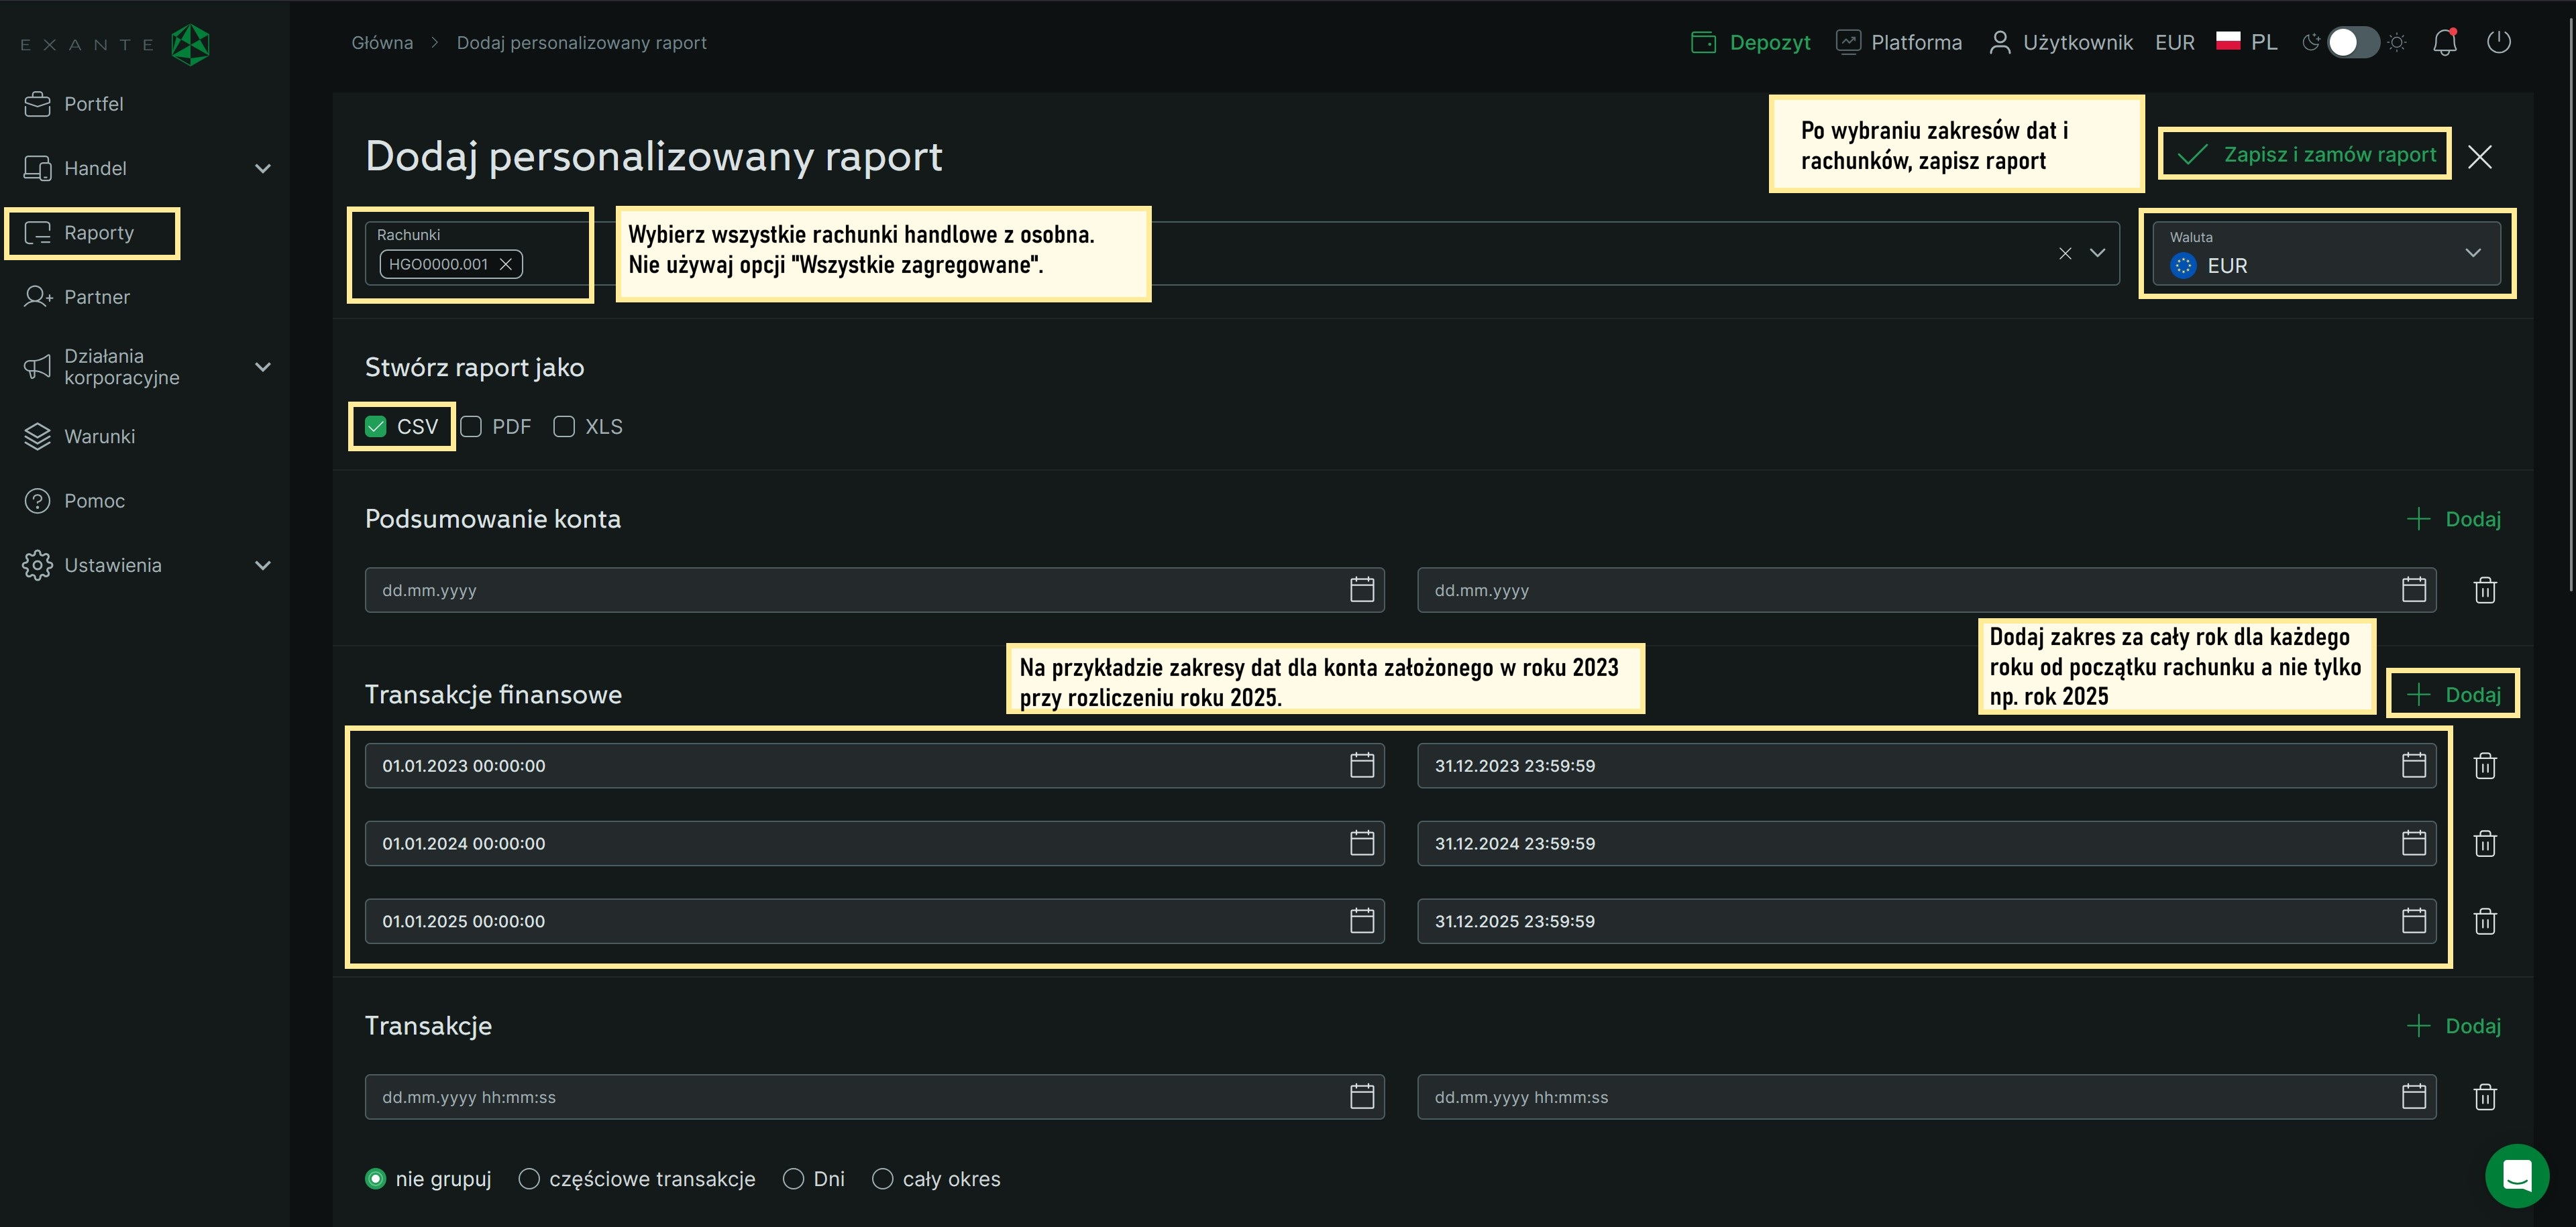Select the 'cały okres' radio option

(x=883, y=1179)
